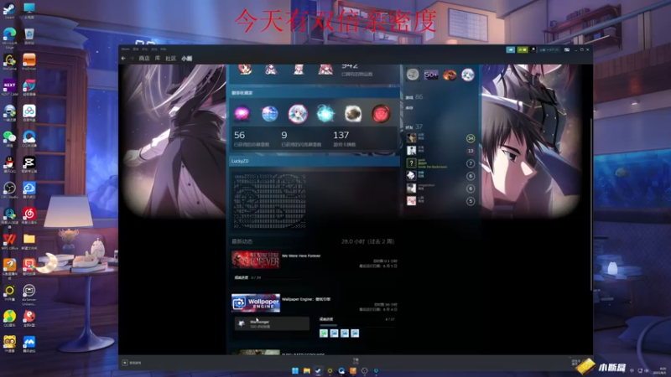This screenshot has height=377, width=671.
Task: Open the friend with level 34 badge
Action: (440, 137)
